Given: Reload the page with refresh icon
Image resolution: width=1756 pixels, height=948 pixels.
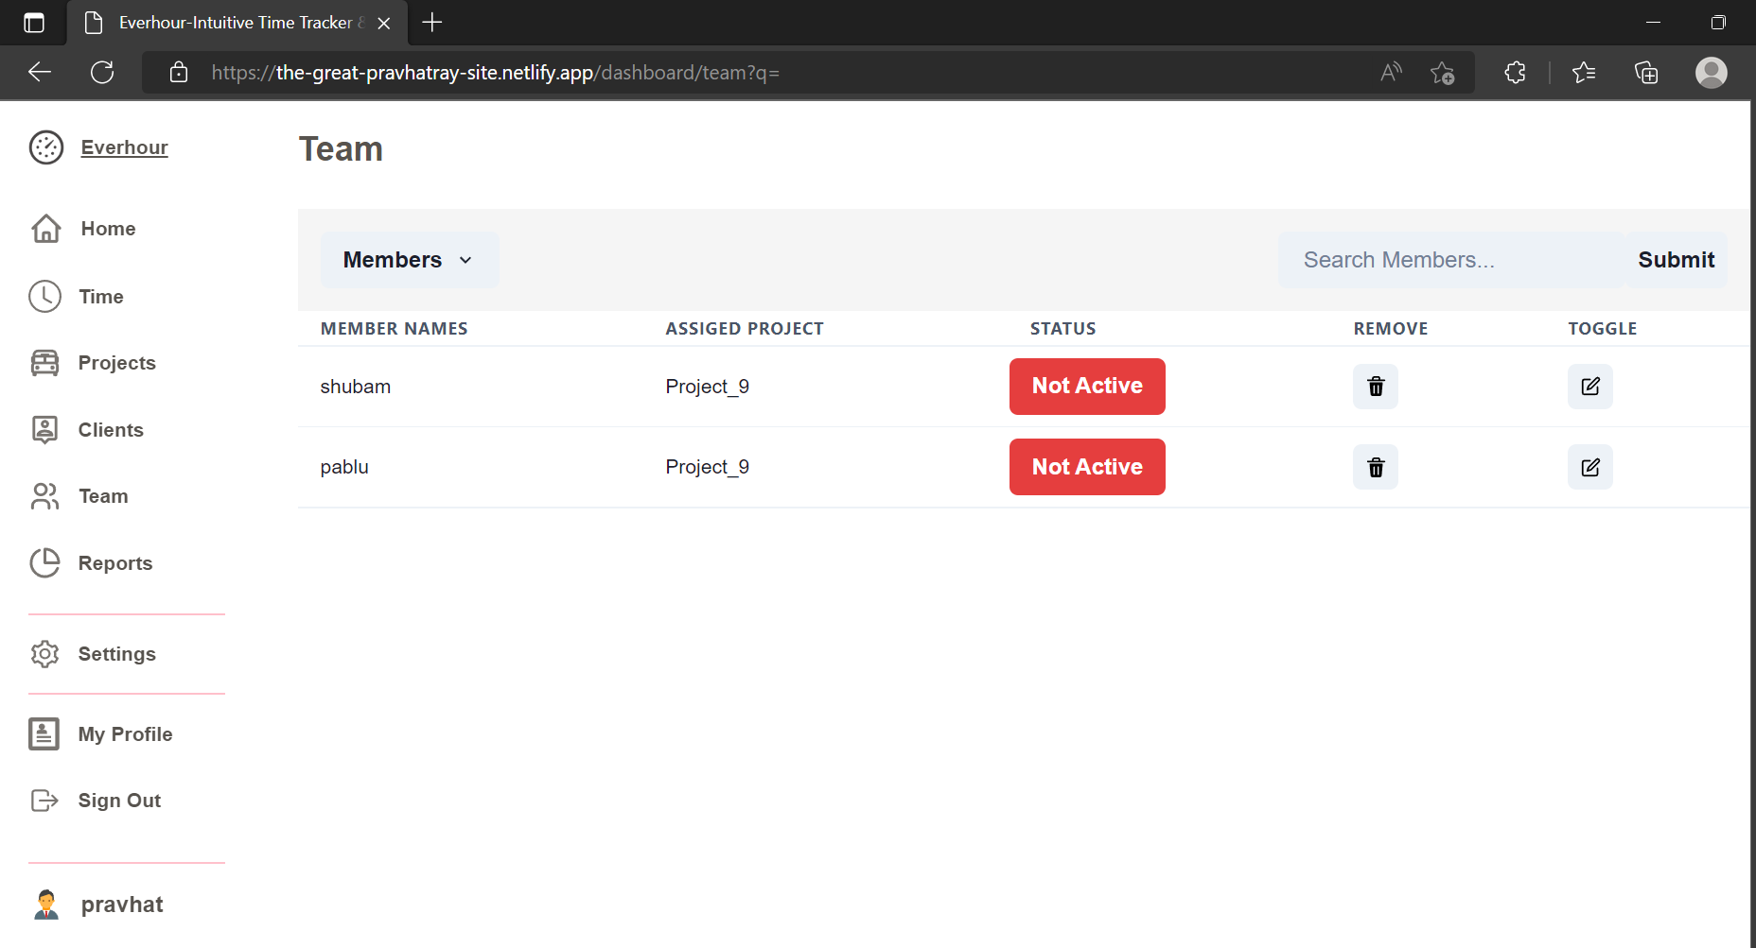Looking at the screenshot, I should pos(102,73).
